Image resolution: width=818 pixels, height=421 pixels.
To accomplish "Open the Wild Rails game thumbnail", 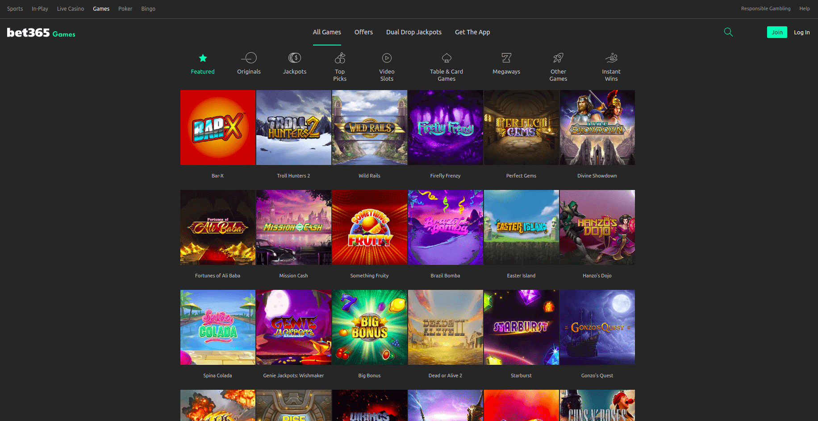I will point(370,128).
